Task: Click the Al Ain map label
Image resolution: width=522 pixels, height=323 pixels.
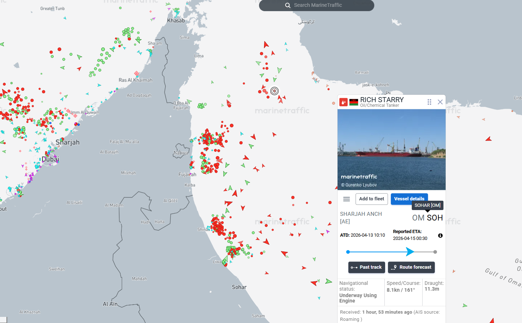Action: click(110, 304)
